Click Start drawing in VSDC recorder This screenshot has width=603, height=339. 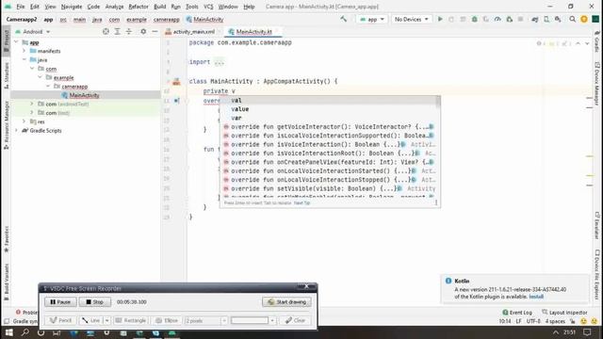tap(286, 301)
